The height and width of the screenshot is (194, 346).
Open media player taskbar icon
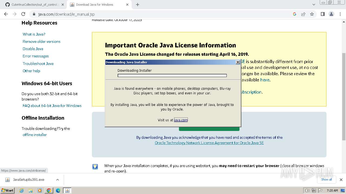pyautogui.click(x=40, y=190)
